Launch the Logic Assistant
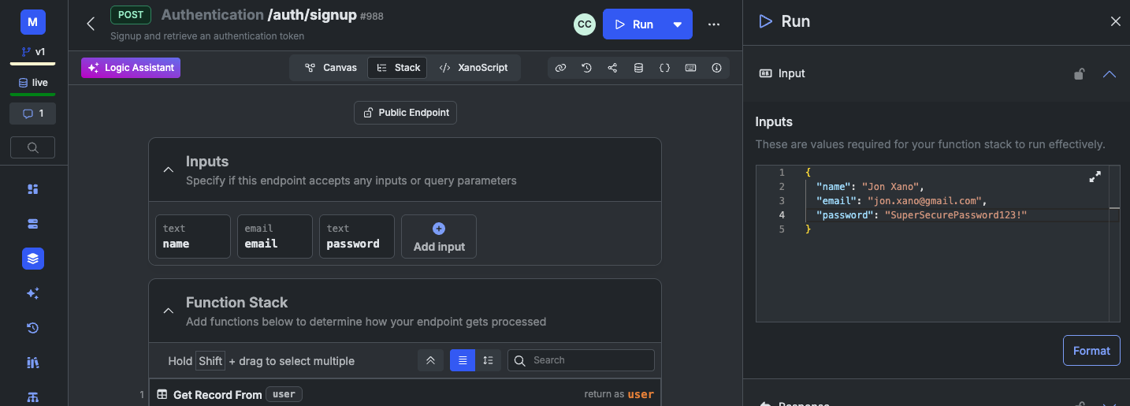This screenshot has width=1130, height=406. coord(131,68)
